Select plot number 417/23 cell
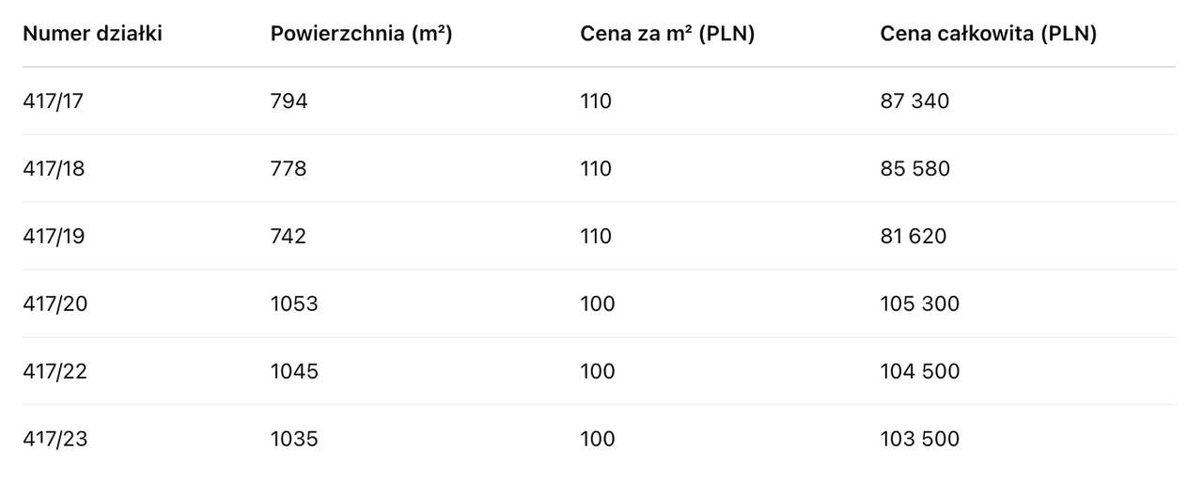This screenshot has width=1203, height=482. tap(55, 439)
